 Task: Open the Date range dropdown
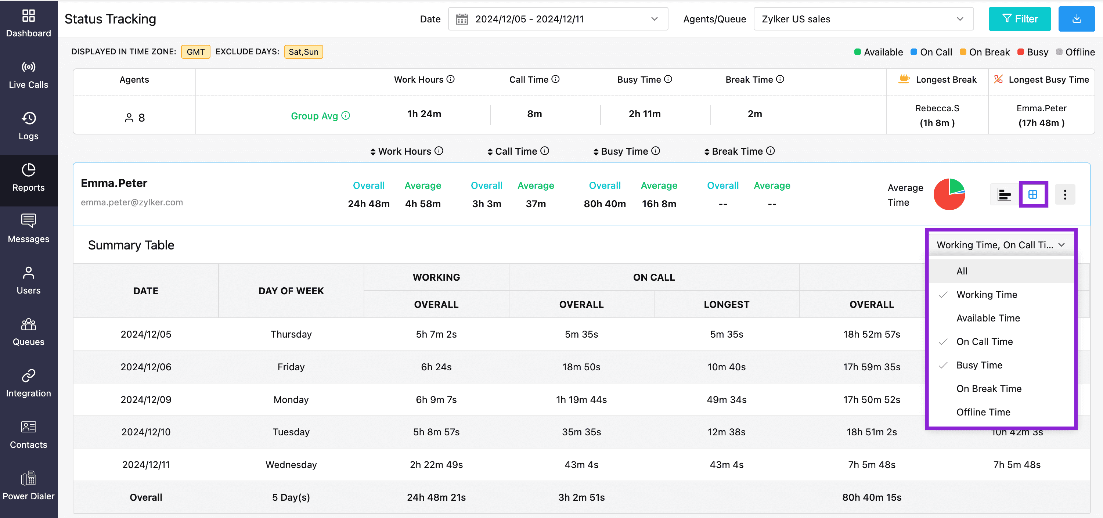558,19
